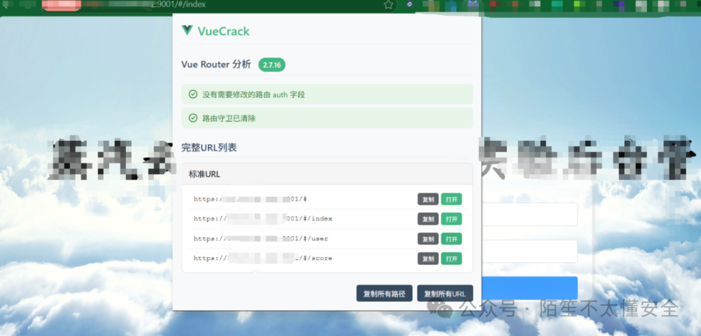Click the VueCrack title text
The width and height of the screenshot is (701, 336).
223,31
